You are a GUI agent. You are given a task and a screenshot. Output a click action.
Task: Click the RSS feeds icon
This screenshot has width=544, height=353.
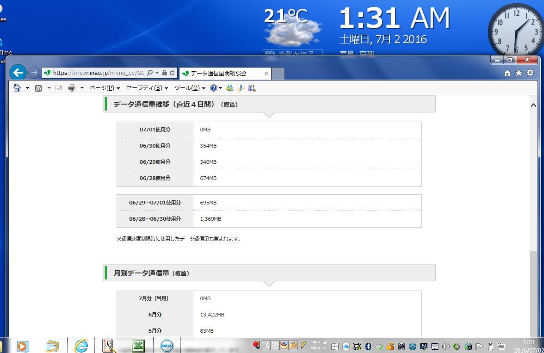[38, 88]
